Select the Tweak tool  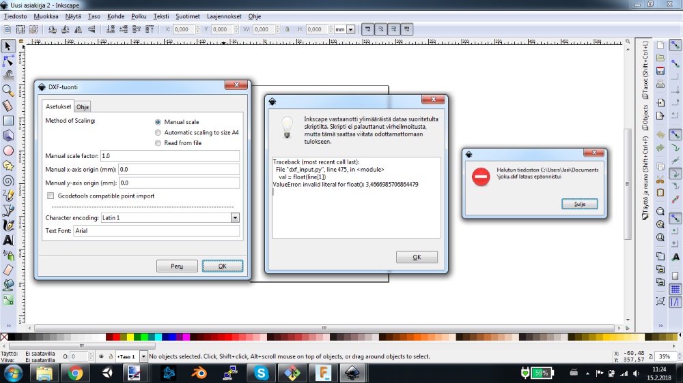point(8,75)
